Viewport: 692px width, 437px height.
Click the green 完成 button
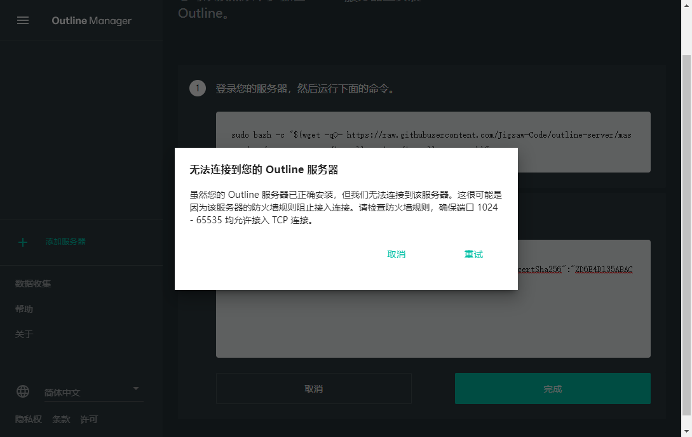(553, 389)
